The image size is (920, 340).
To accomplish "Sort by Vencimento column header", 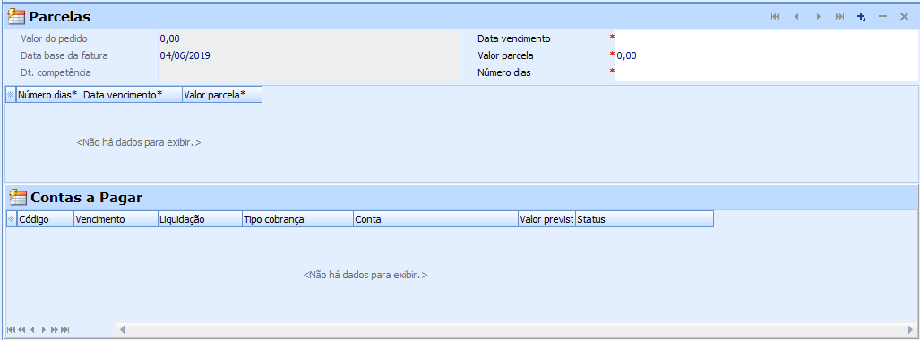I will pos(116,219).
